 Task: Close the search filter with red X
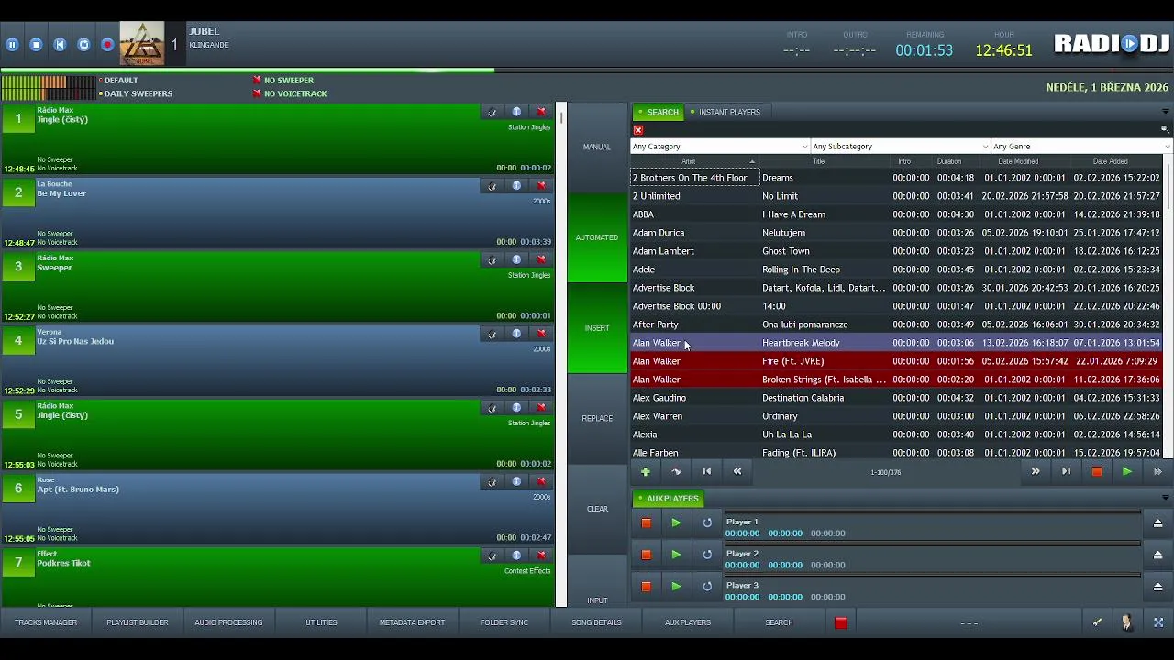tap(638, 130)
